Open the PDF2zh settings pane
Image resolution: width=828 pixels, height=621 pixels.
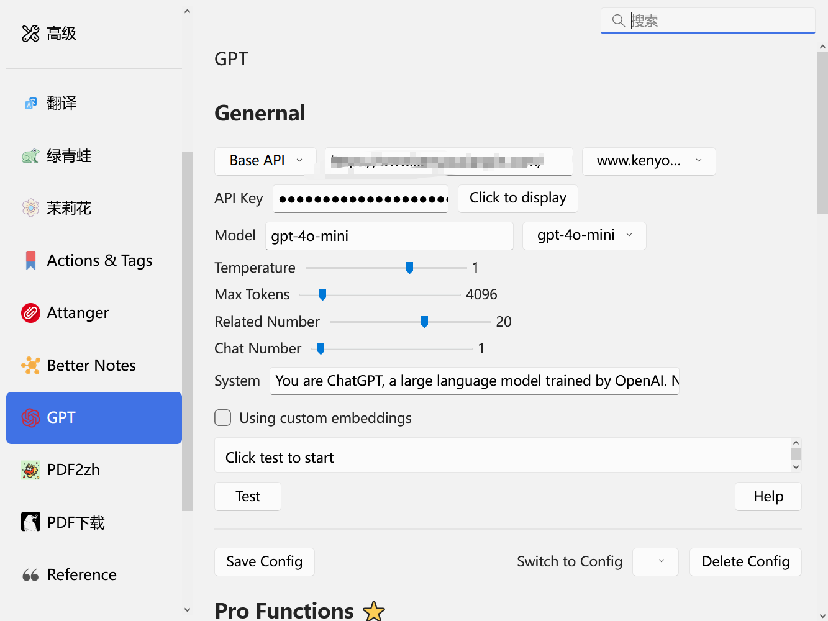pos(94,470)
